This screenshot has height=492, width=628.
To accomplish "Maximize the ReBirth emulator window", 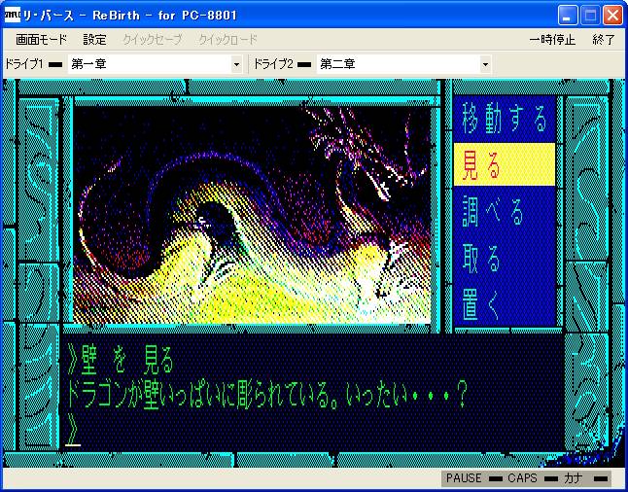I will [x=590, y=16].
